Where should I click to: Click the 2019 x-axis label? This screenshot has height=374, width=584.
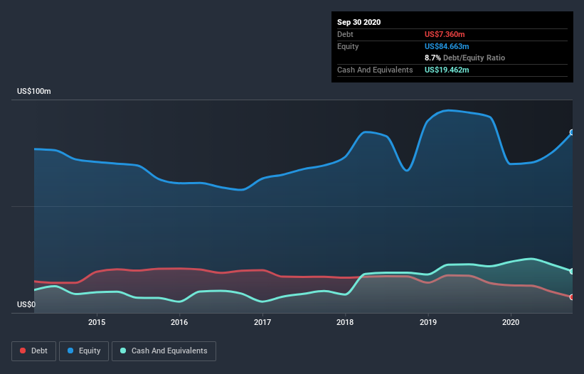[x=428, y=322]
